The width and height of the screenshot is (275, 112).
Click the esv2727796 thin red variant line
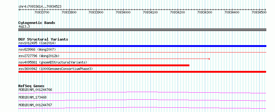[114, 59]
